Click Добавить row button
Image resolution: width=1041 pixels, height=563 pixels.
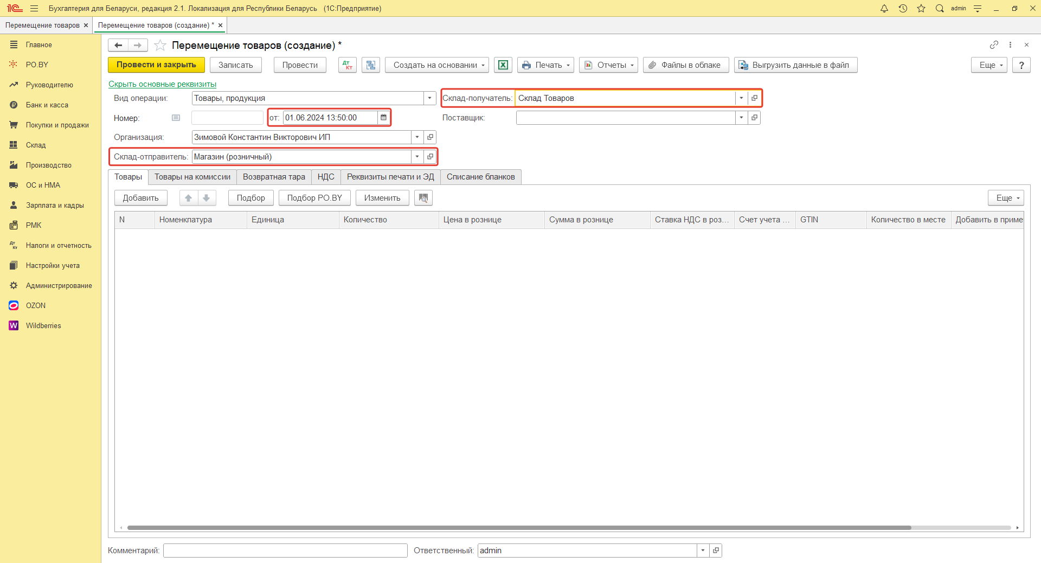(141, 198)
